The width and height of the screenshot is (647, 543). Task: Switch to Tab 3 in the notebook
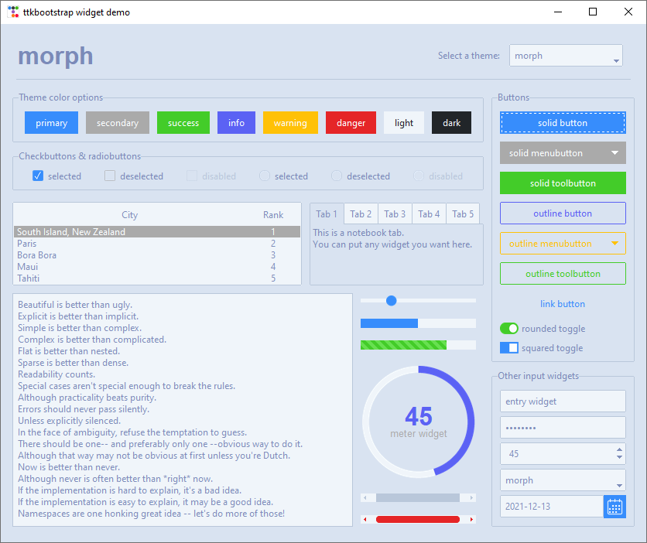(395, 213)
